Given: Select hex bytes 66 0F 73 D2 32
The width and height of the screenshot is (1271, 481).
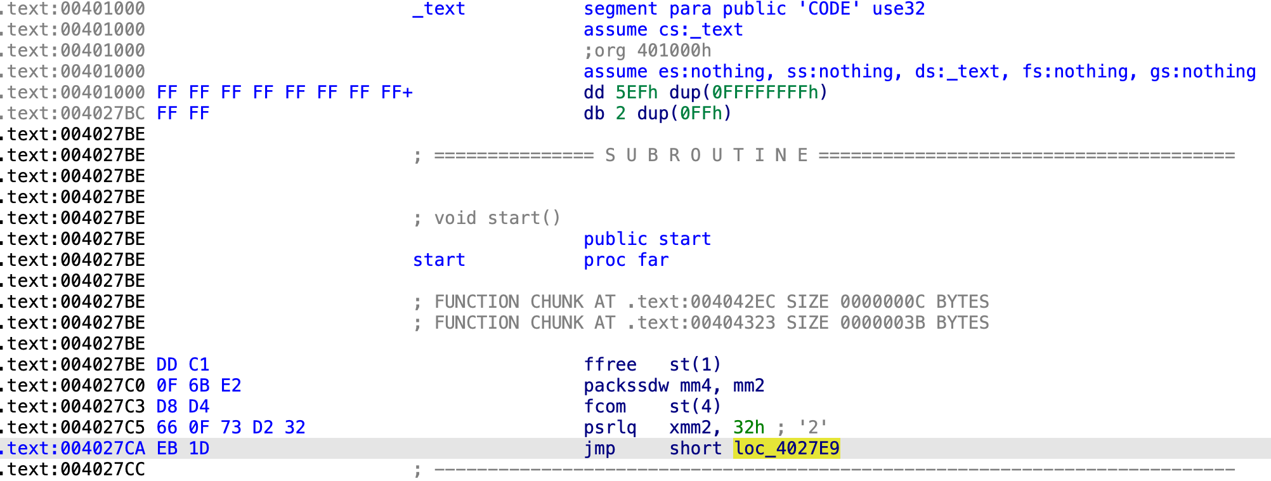Looking at the screenshot, I should pos(231,428).
